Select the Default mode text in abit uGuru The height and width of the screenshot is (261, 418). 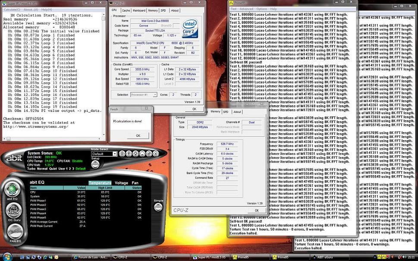coord(81,169)
